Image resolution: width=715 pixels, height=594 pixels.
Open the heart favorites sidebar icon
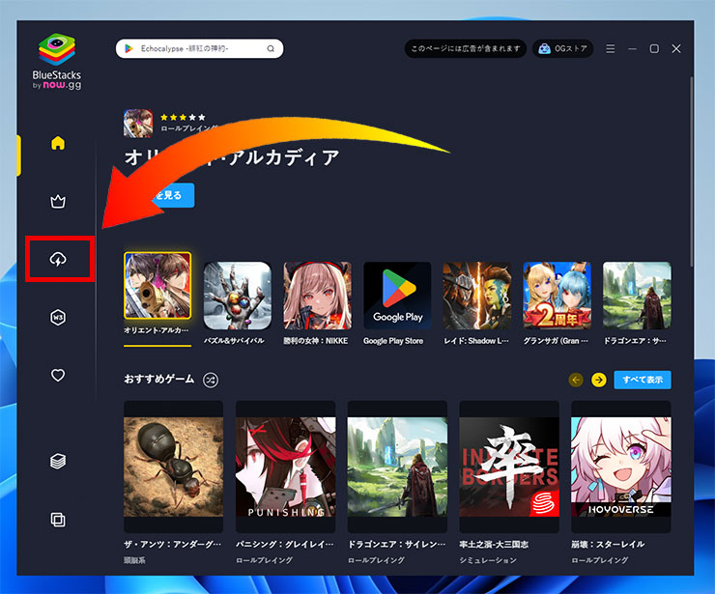(58, 375)
